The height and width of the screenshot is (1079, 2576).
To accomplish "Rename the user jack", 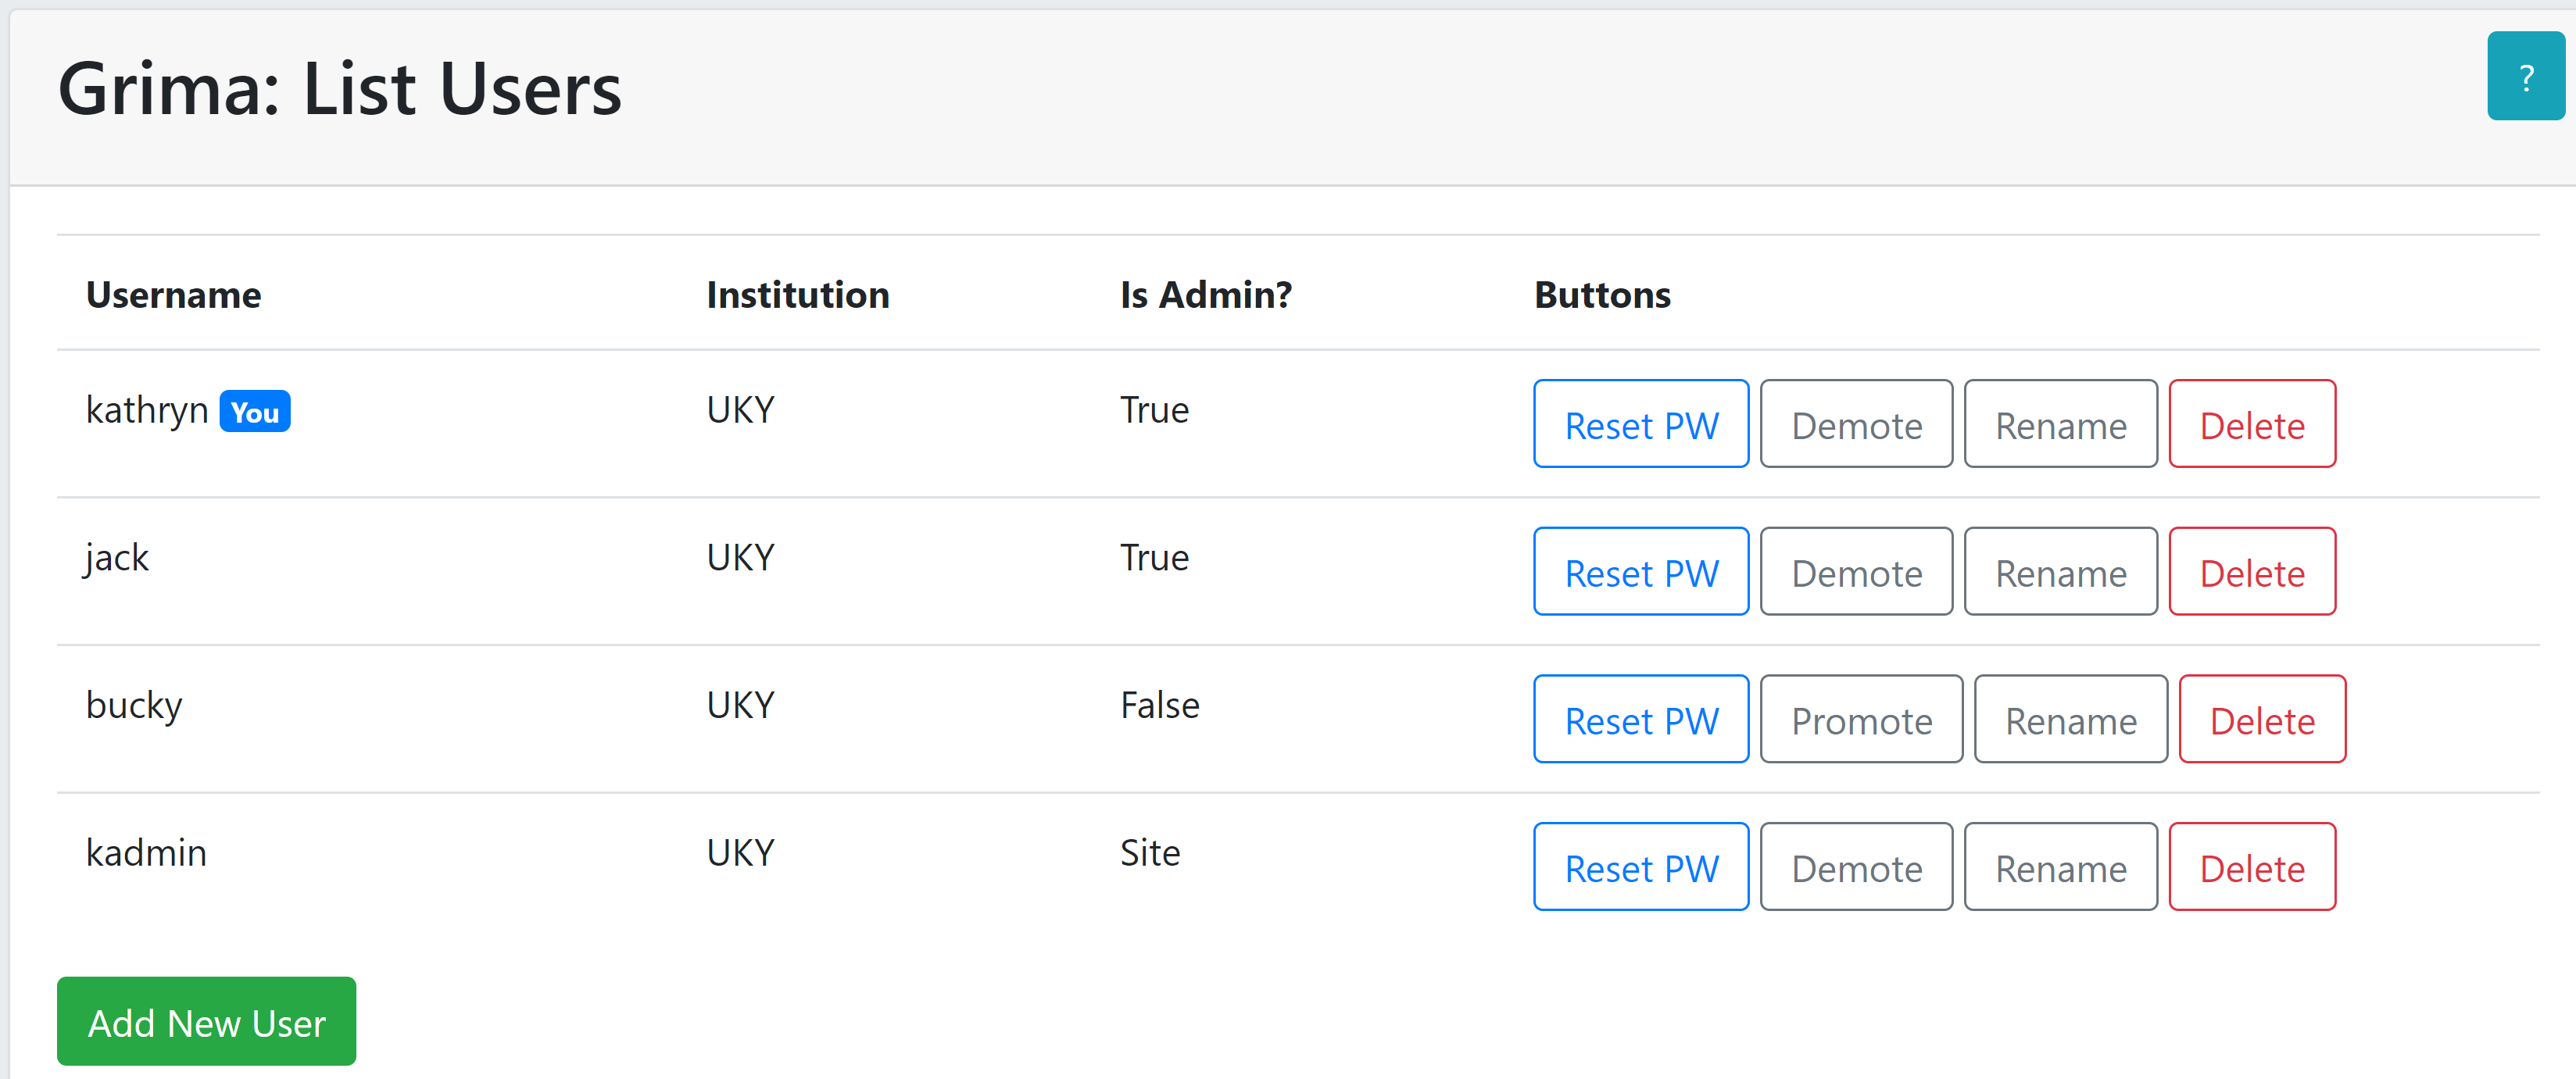I will point(2060,572).
